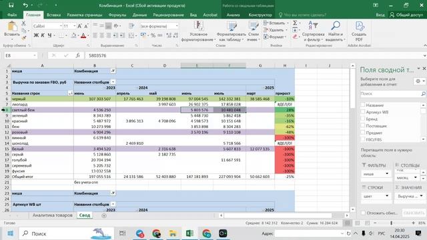The width and height of the screenshot is (427, 240).
Task: Open the цвет field dropdown in СТРОКИ area
Action: point(387,196)
